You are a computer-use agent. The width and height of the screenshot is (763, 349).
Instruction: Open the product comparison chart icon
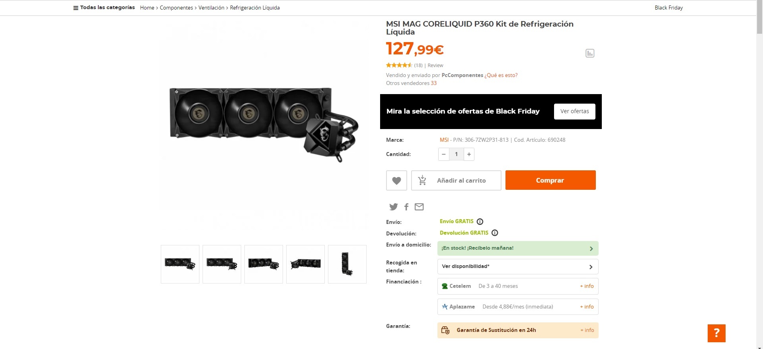click(590, 53)
